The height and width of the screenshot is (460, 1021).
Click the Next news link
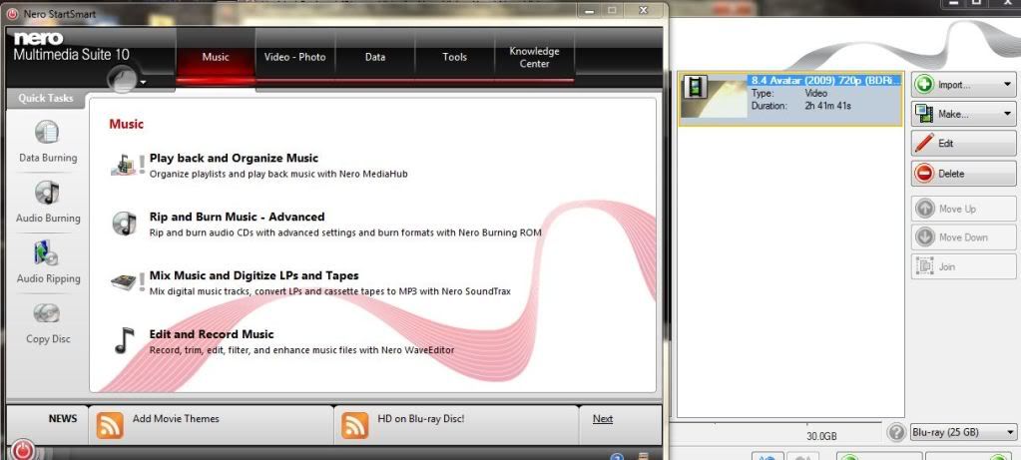[602, 419]
